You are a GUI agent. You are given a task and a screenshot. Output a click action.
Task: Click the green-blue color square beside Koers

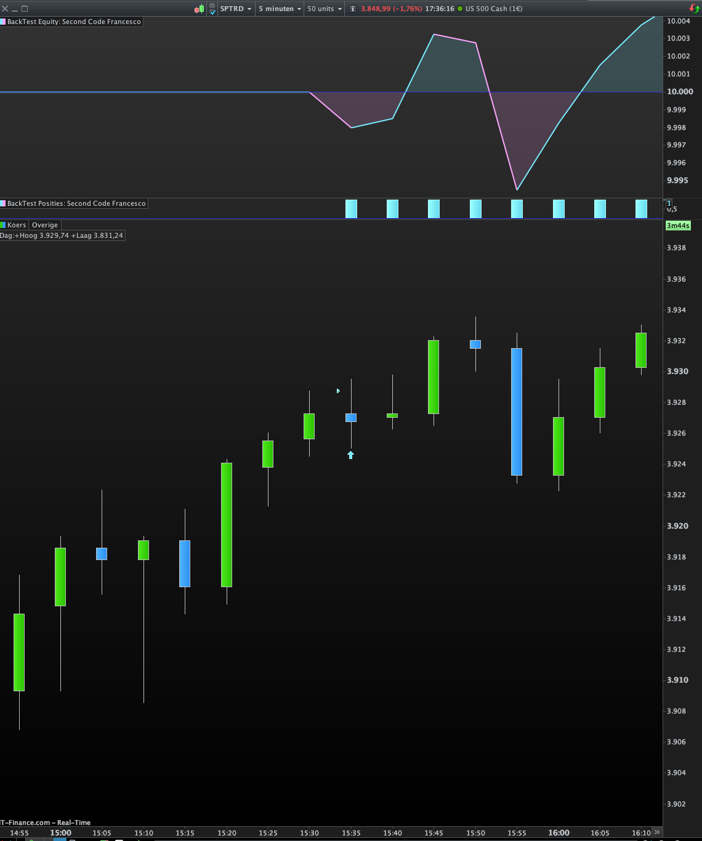2,225
